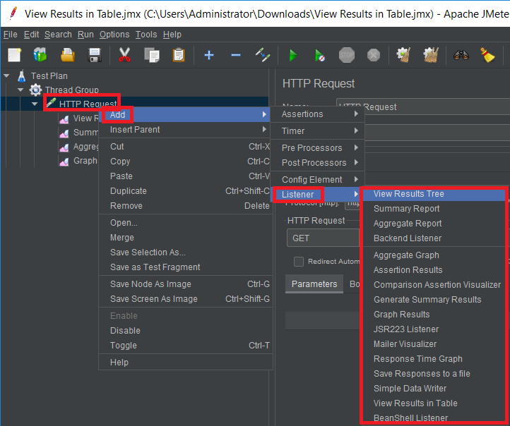
Task: Click the Copy toolbar icon
Action: point(152,55)
